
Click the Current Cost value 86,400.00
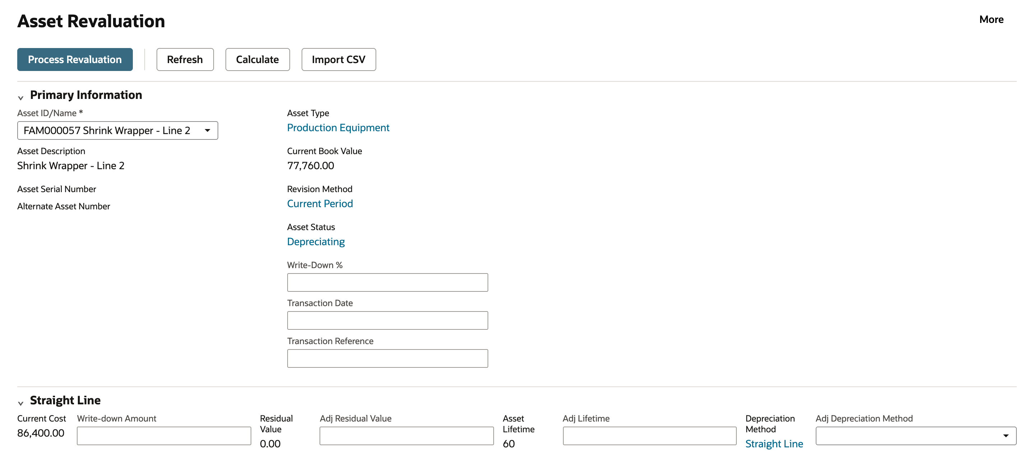click(x=41, y=433)
